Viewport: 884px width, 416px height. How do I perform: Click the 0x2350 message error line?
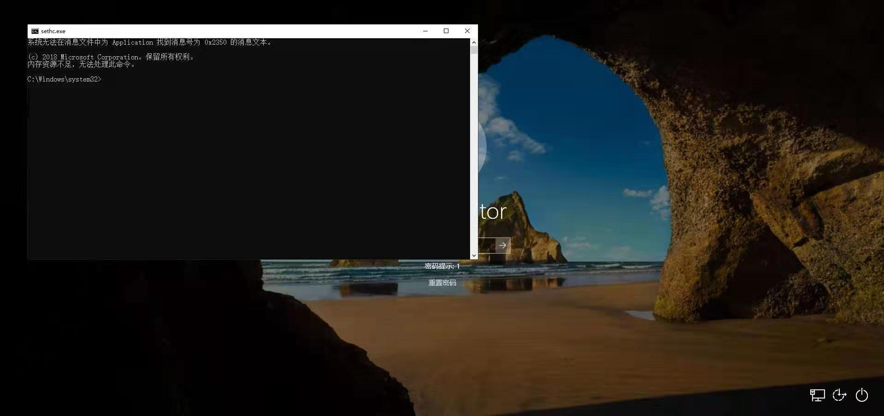(150, 42)
